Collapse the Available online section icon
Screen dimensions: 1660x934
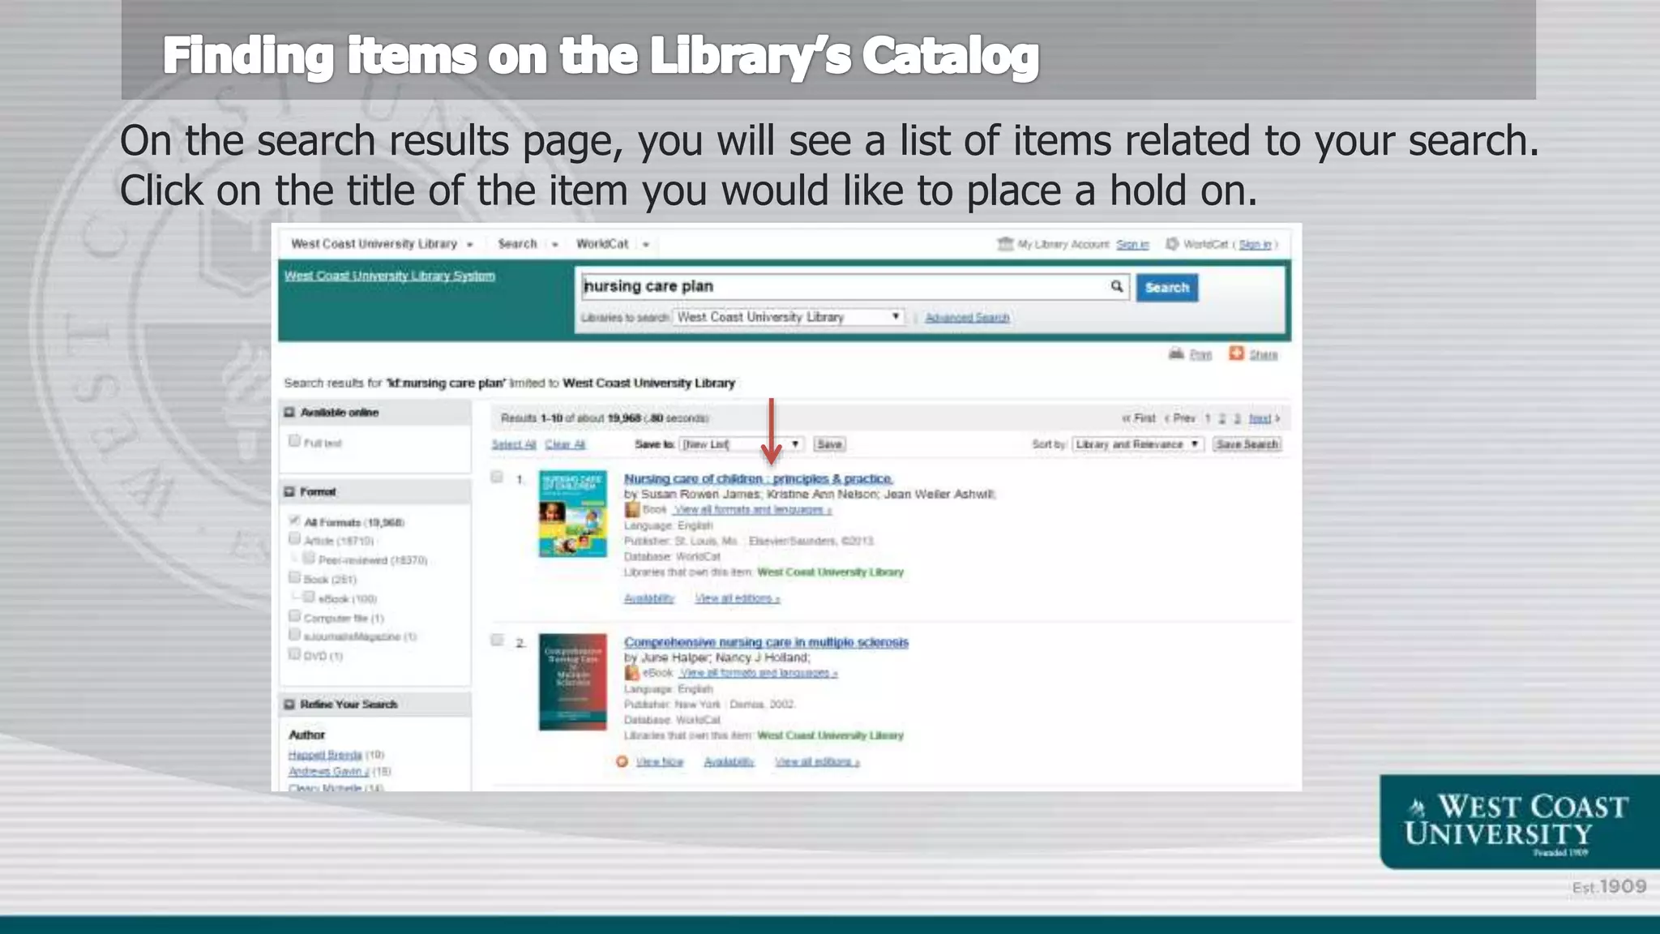289,413
